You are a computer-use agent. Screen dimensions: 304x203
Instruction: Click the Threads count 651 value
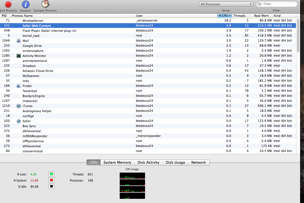(x=90, y=174)
